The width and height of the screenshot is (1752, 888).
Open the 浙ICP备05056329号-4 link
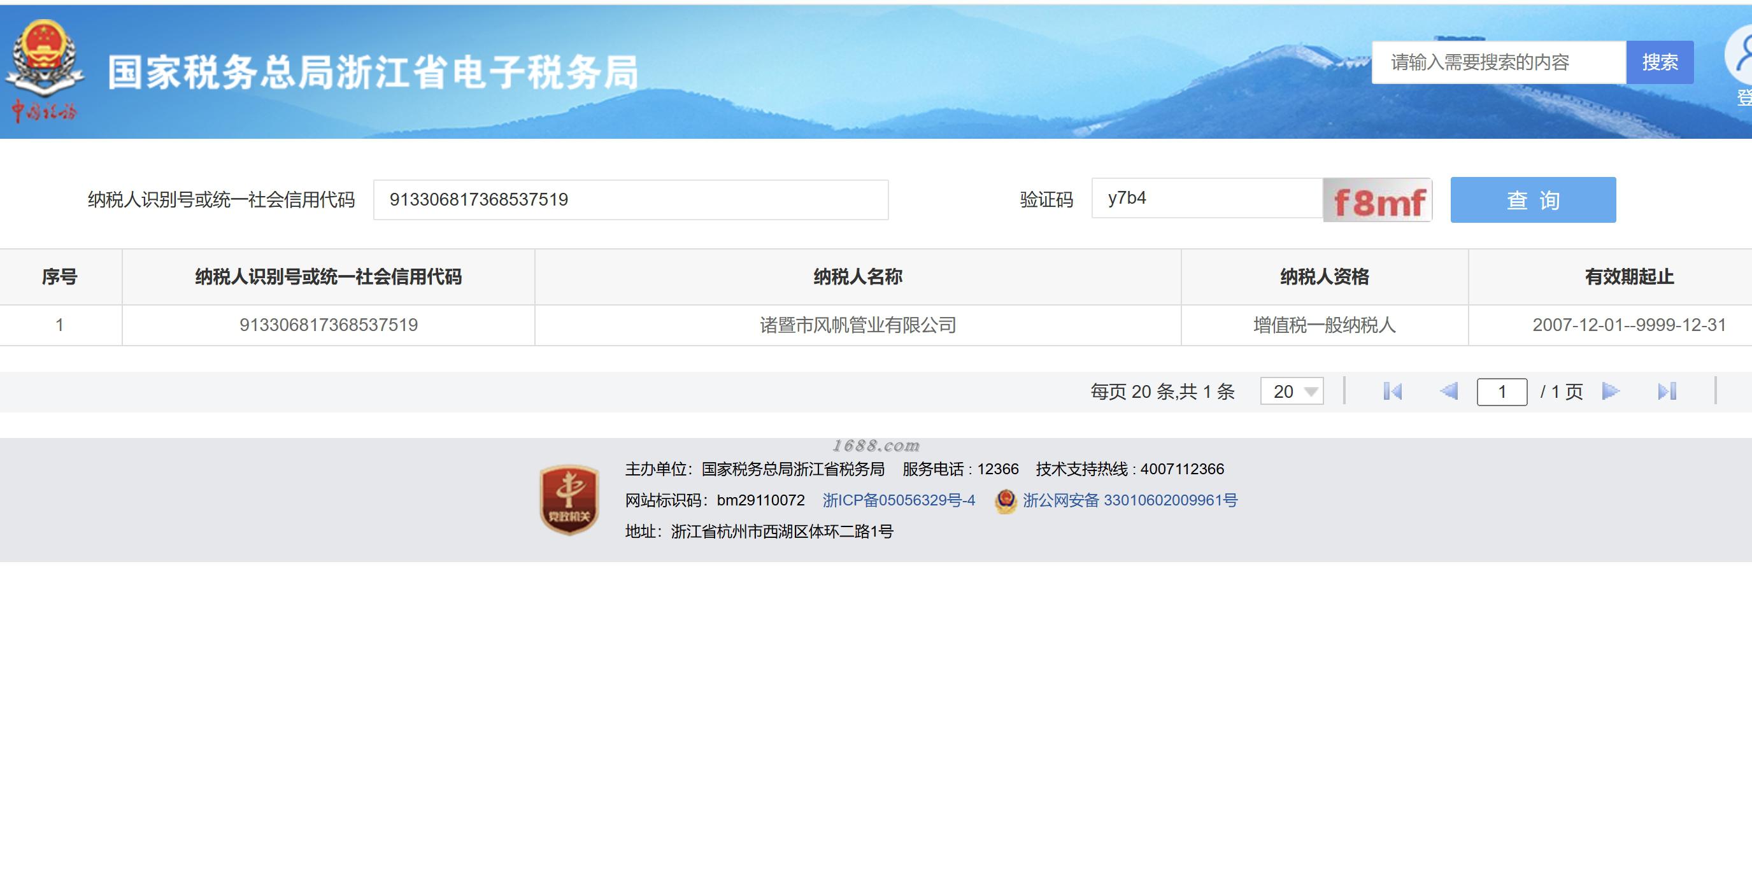click(x=899, y=500)
